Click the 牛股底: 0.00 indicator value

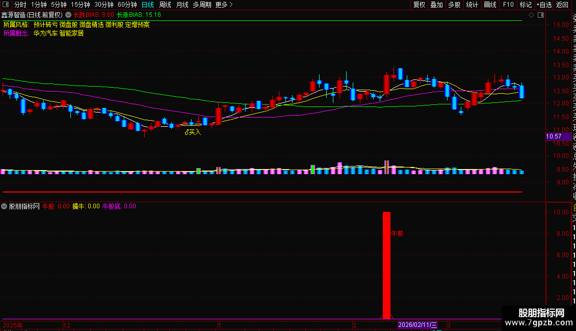(x=119, y=206)
